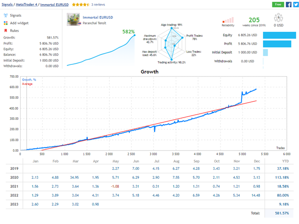Click the Equity blue bar
Screen dimensions: 299x224
click(279, 35)
